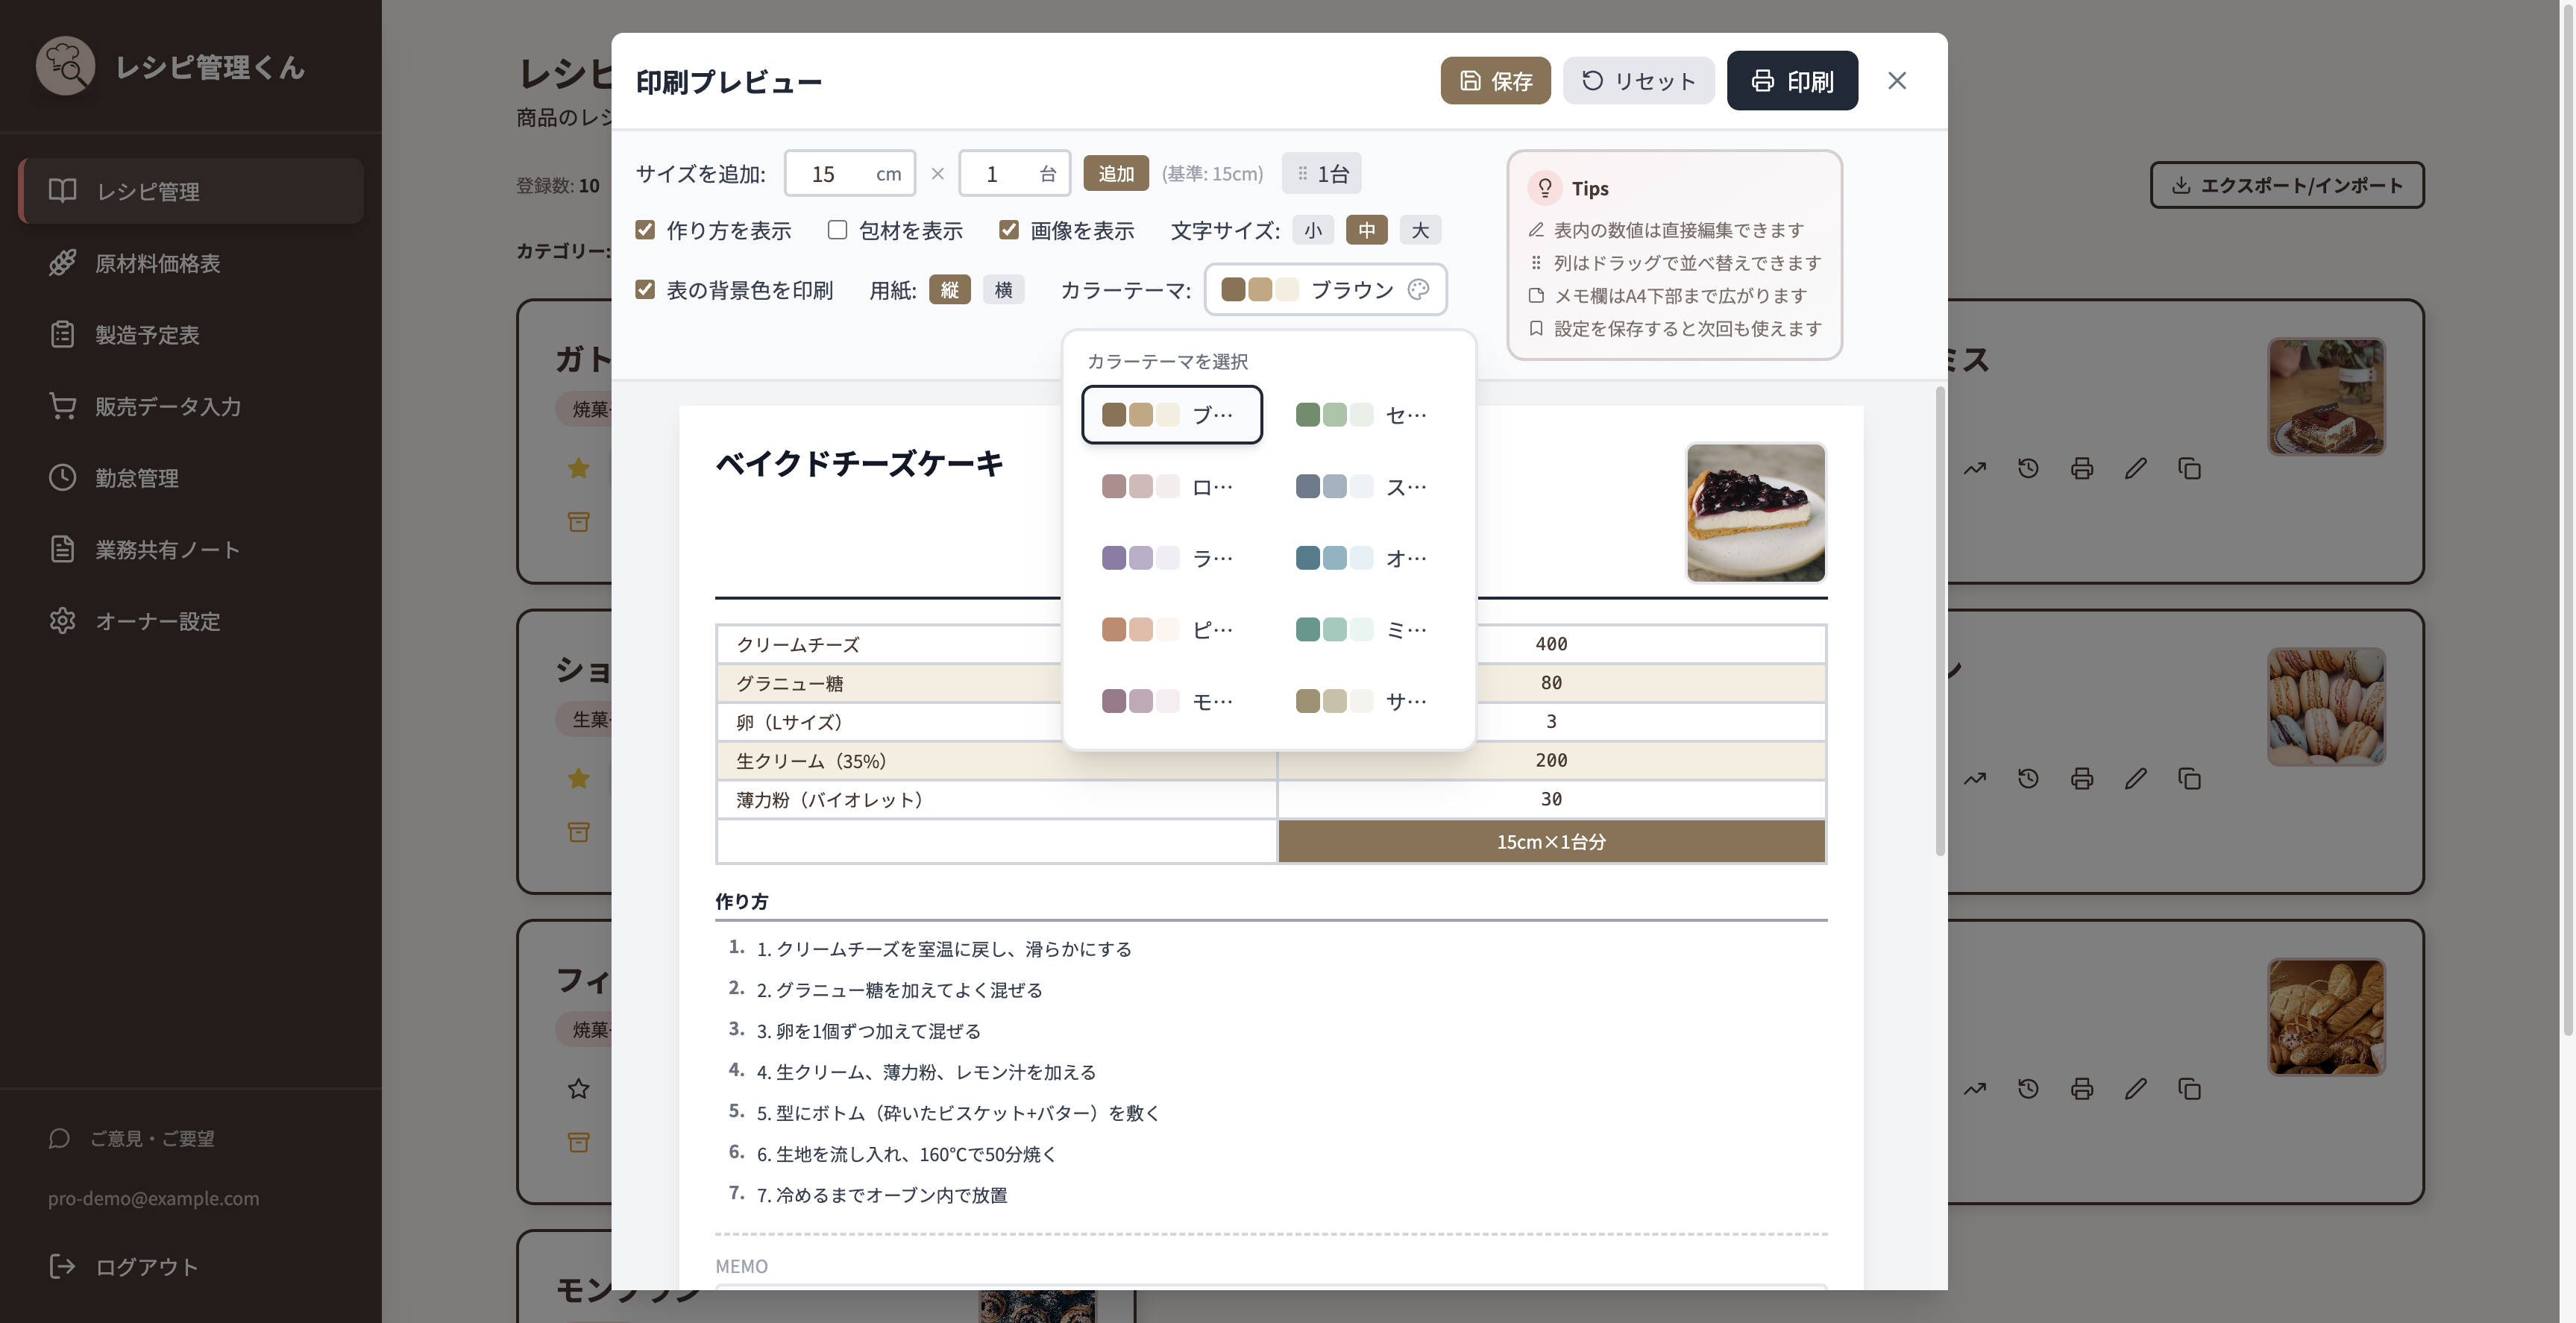Toggle the 表の背景色を印刷 checkbox

645,289
